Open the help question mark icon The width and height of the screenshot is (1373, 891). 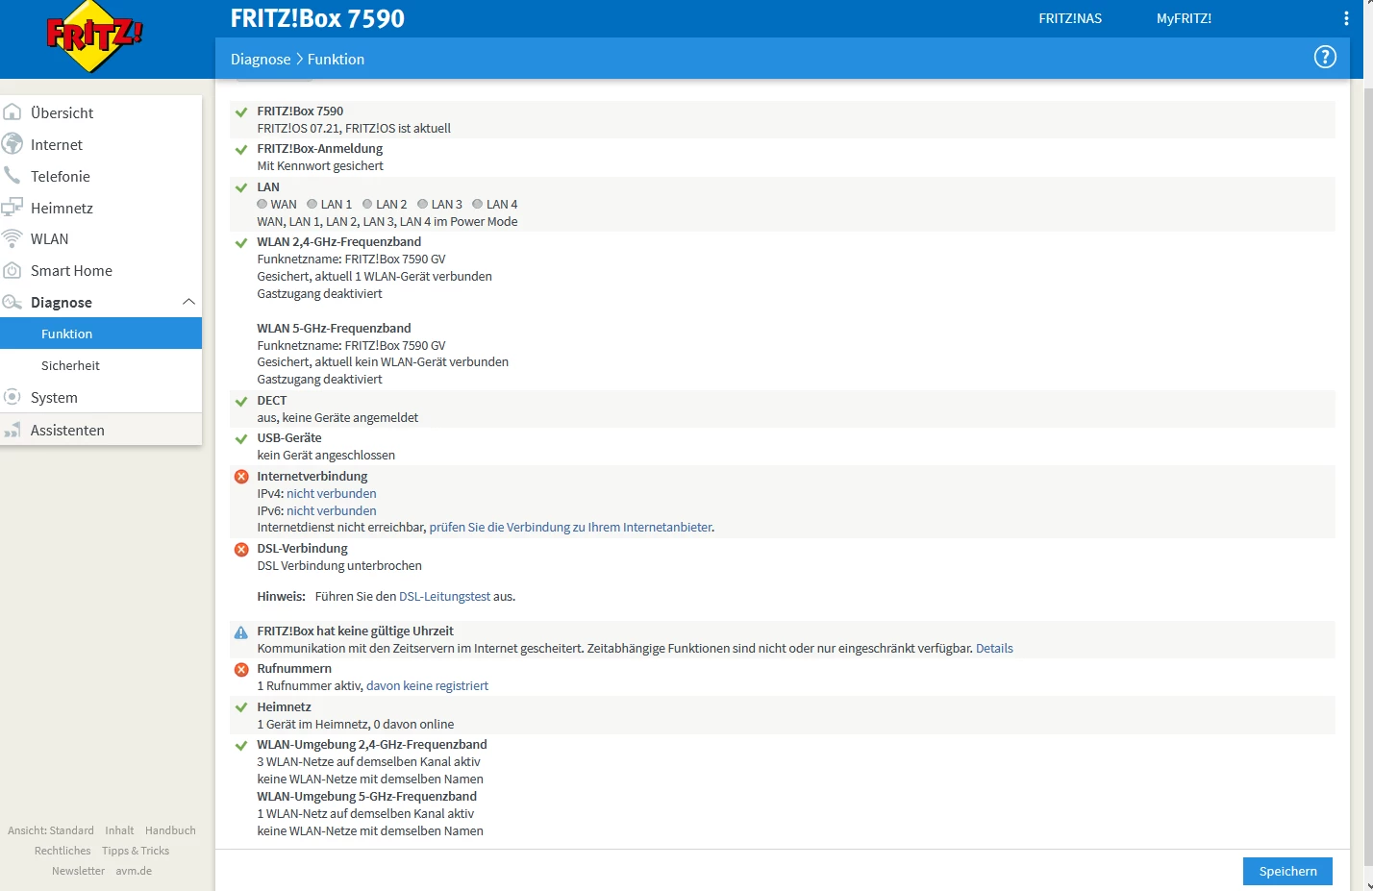pyautogui.click(x=1325, y=58)
